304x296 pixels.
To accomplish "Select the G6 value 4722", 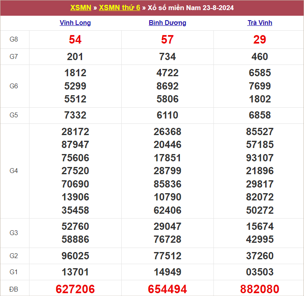I will point(167,73).
